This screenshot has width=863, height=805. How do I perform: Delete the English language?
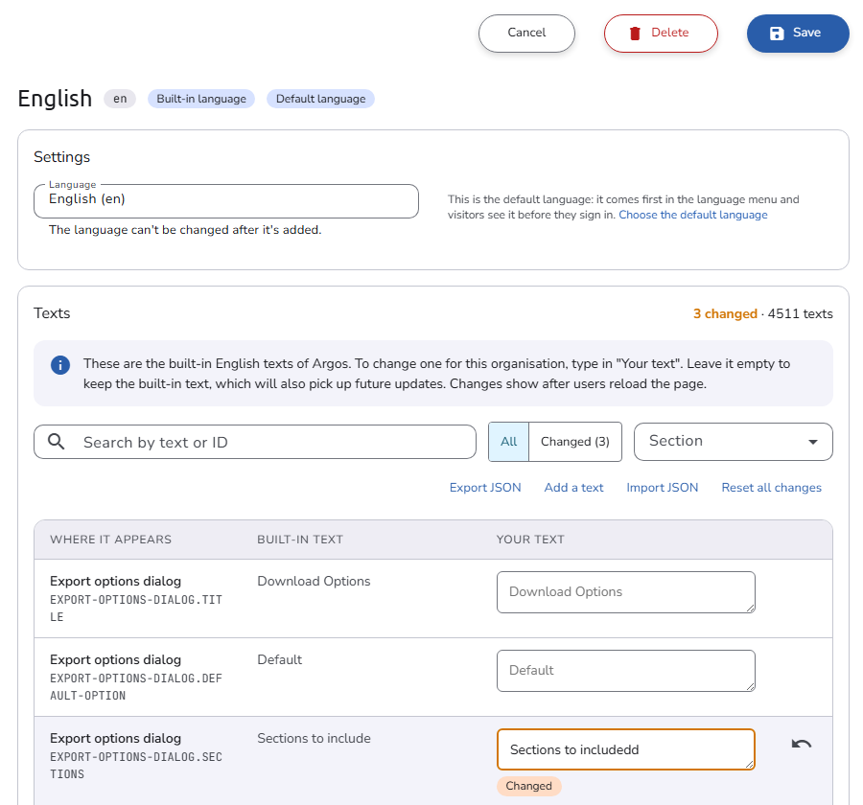point(661,34)
